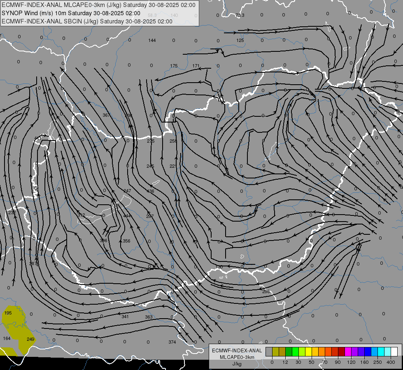Click the magenta legend color swatch
The width and height of the screenshot is (403, 370).
(x=348, y=351)
